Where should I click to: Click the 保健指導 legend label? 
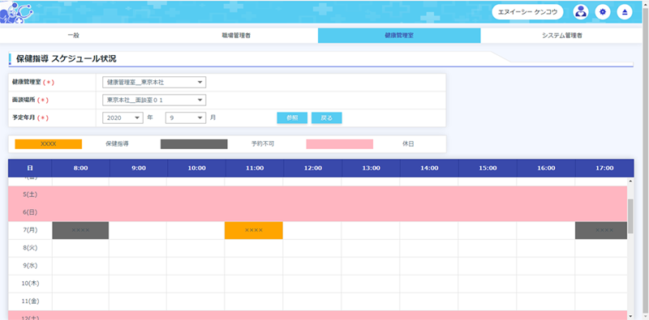[x=117, y=144]
